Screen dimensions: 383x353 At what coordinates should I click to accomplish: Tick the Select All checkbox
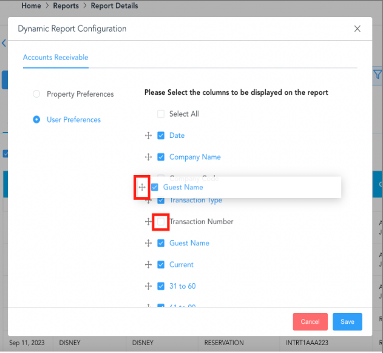[x=161, y=114]
